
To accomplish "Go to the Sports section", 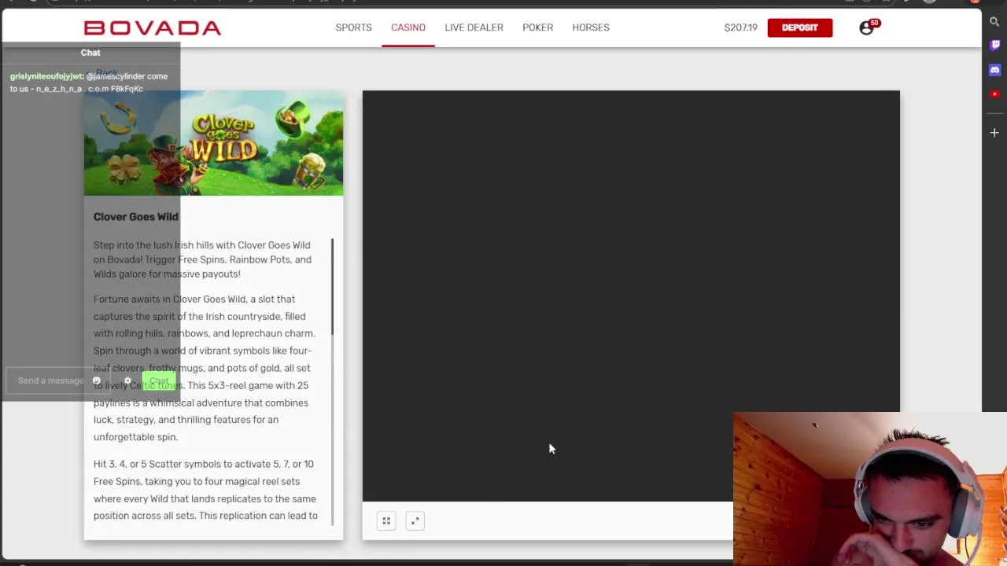I will click(353, 28).
